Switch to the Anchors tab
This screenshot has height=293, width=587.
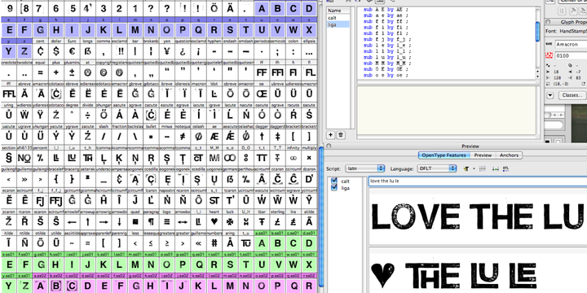pyautogui.click(x=509, y=155)
